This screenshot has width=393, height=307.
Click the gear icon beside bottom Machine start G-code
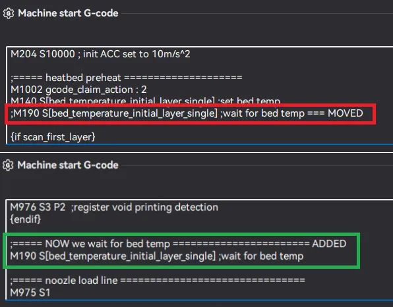coord(8,165)
